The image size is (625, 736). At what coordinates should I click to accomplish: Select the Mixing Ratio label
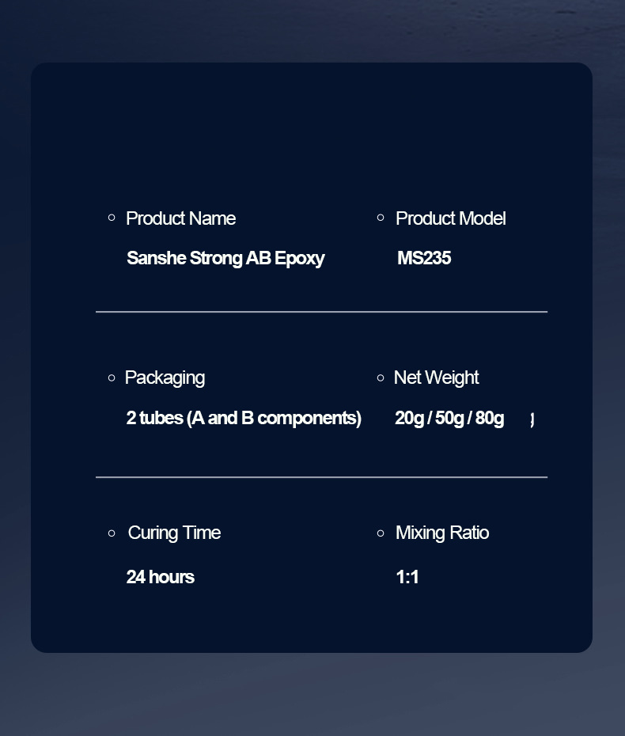coord(442,533)
